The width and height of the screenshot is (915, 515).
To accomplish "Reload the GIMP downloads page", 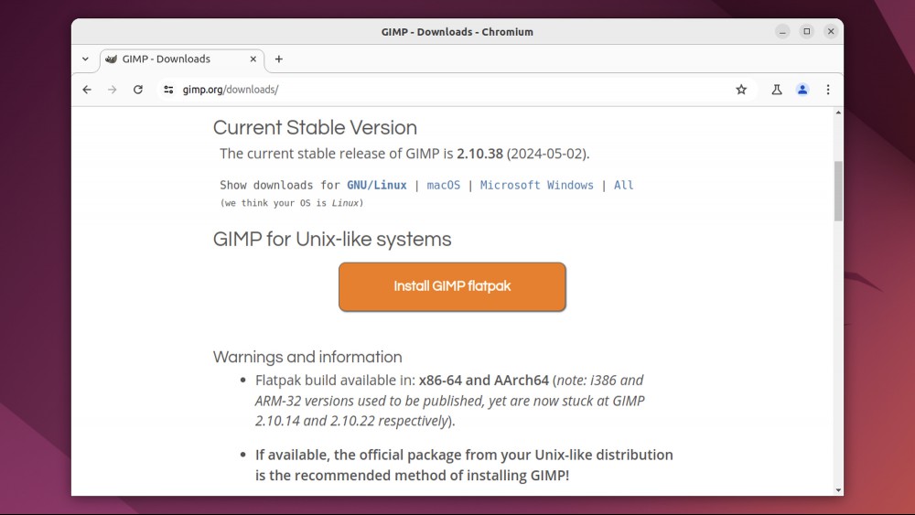I will [x=138, y=90].
